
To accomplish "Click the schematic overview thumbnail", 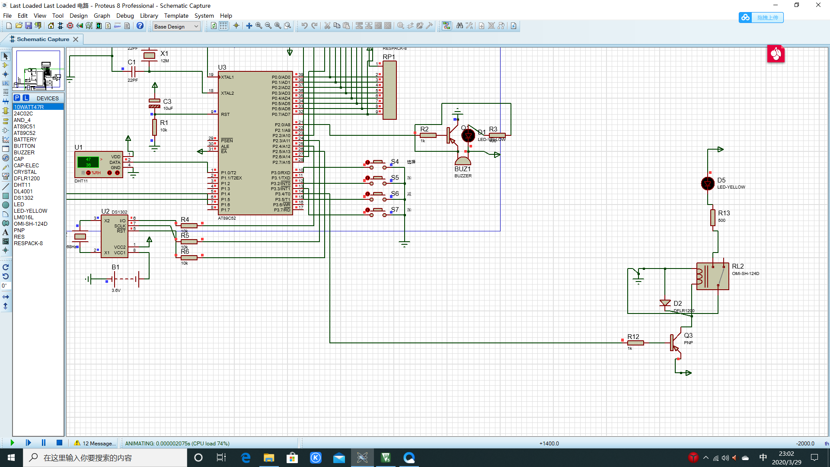I will click(x=38, y=70).
